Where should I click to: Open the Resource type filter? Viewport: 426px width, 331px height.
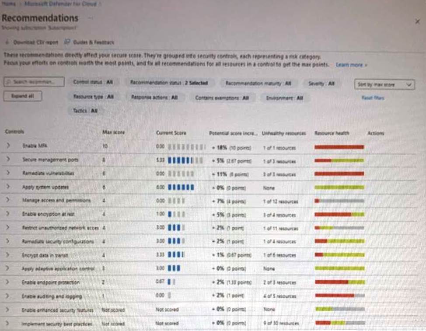[93, 97]
